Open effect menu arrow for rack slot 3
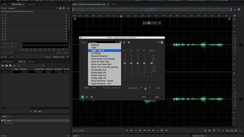The image size is (244, 137). [66, 20]
